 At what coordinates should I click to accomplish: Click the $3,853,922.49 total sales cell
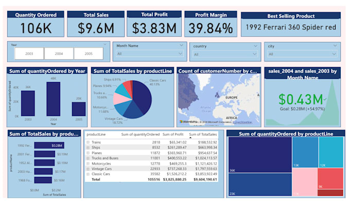(x=206, y=174)
